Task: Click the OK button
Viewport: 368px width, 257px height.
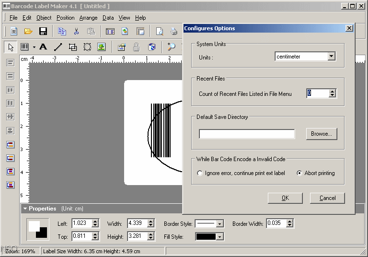Action: pyautogui.click(x=285, y=198)
